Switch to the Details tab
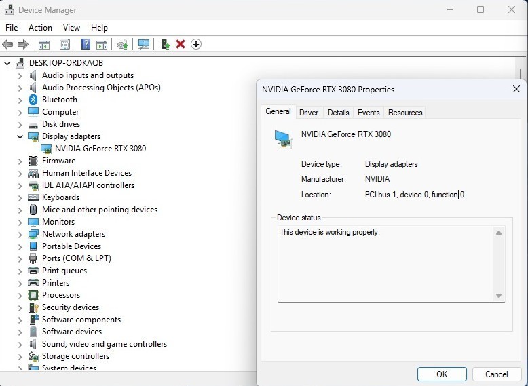 tap(338, 113)
